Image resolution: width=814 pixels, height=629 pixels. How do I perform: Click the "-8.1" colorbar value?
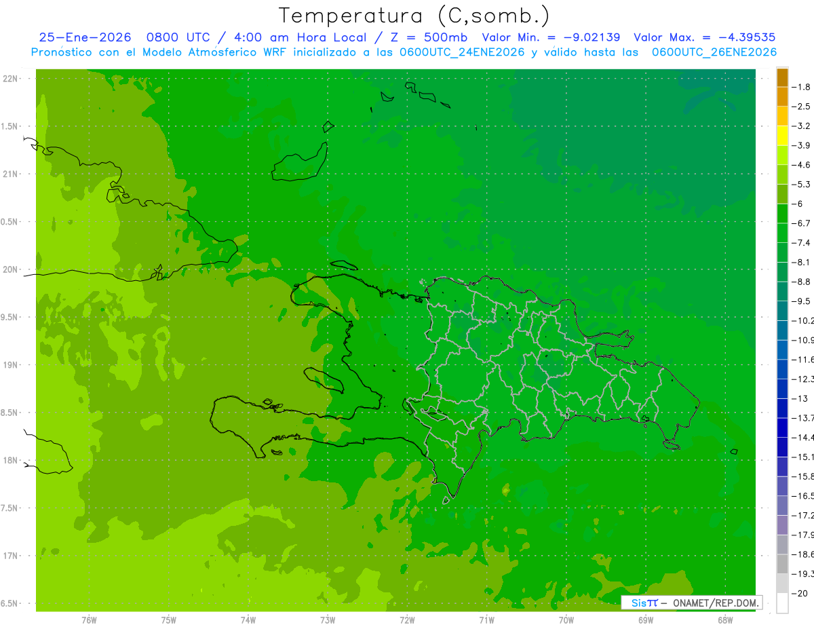pos(802,262)
